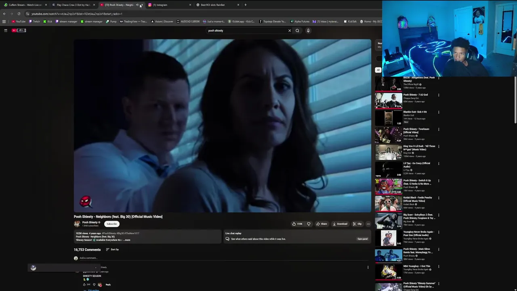Open the Axiom Discover bookmark
Viewport: 517px width, 291px height.
point(162,21)
